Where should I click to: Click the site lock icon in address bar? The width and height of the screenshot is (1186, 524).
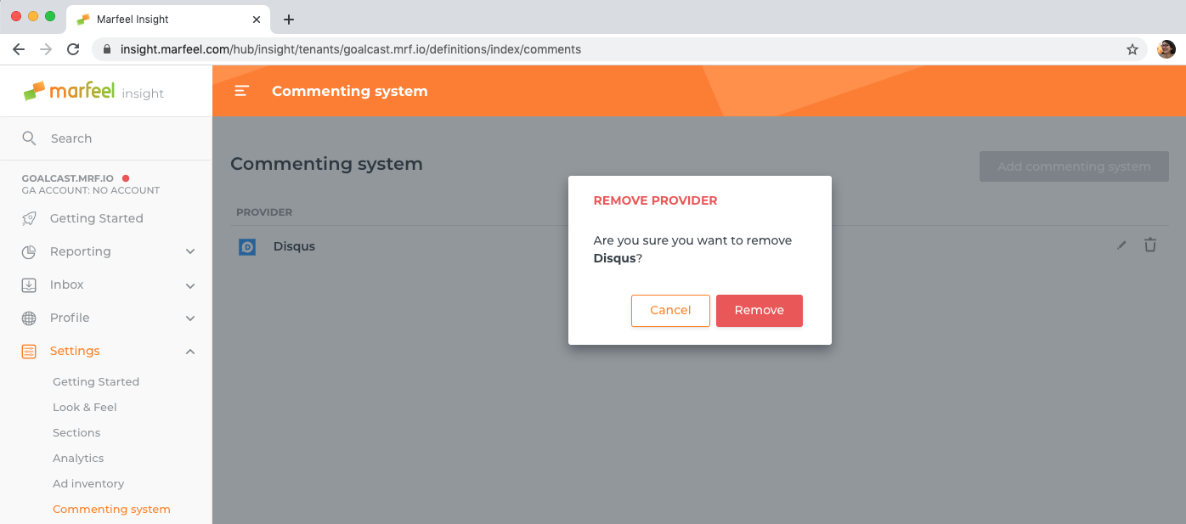point(107,49)
